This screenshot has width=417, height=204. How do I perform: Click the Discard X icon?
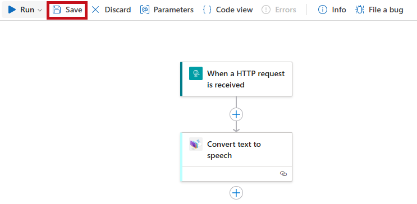(x=95, y=10)
